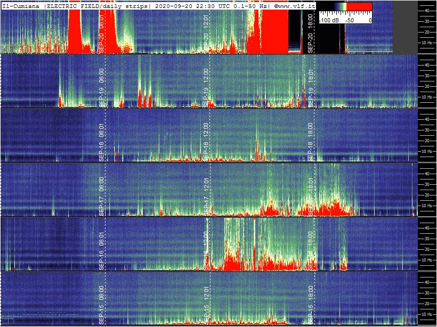This screenshot has height=327, width=437.
Task: Click the SEP-17 06:00 time label
Action: click(102, 197)
